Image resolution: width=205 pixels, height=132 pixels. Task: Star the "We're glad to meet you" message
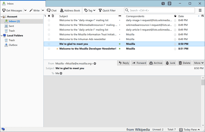49,44
